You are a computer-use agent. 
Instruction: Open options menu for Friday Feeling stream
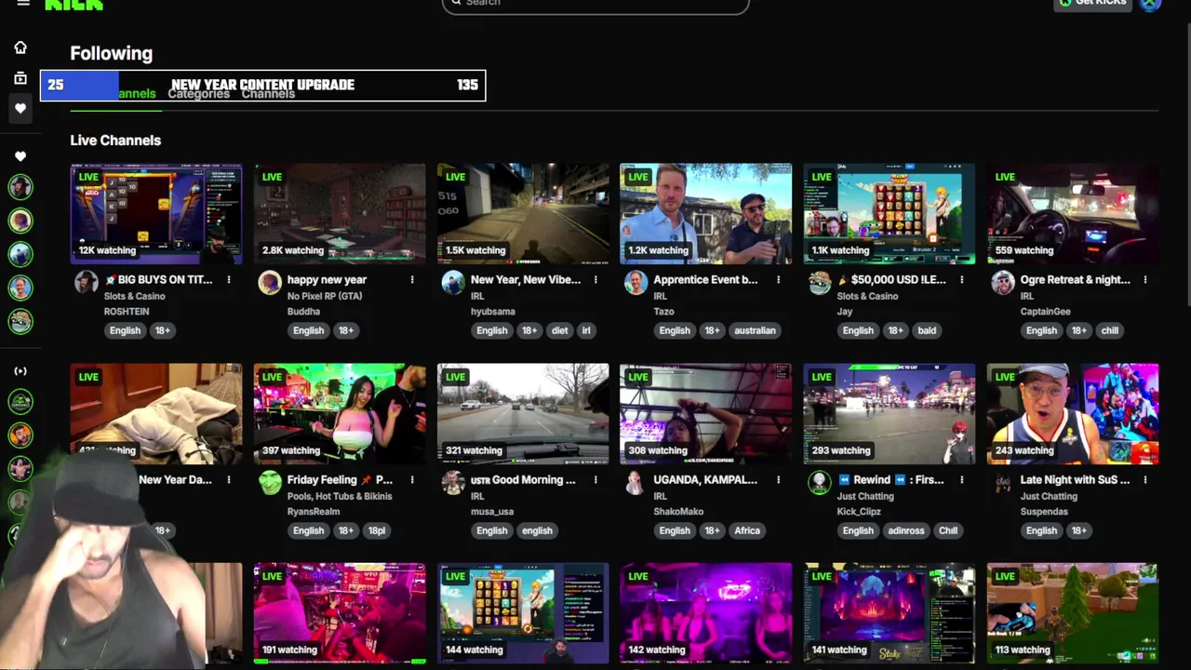[x=412, y=479]
